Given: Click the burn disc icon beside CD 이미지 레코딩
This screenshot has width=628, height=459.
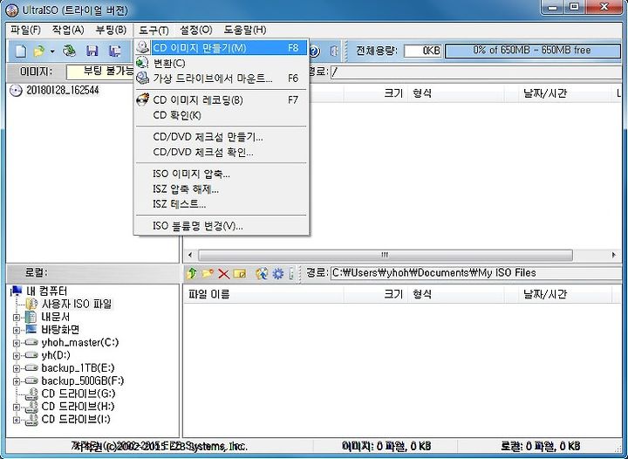Looking at the screenshot, I should [142, 99].
